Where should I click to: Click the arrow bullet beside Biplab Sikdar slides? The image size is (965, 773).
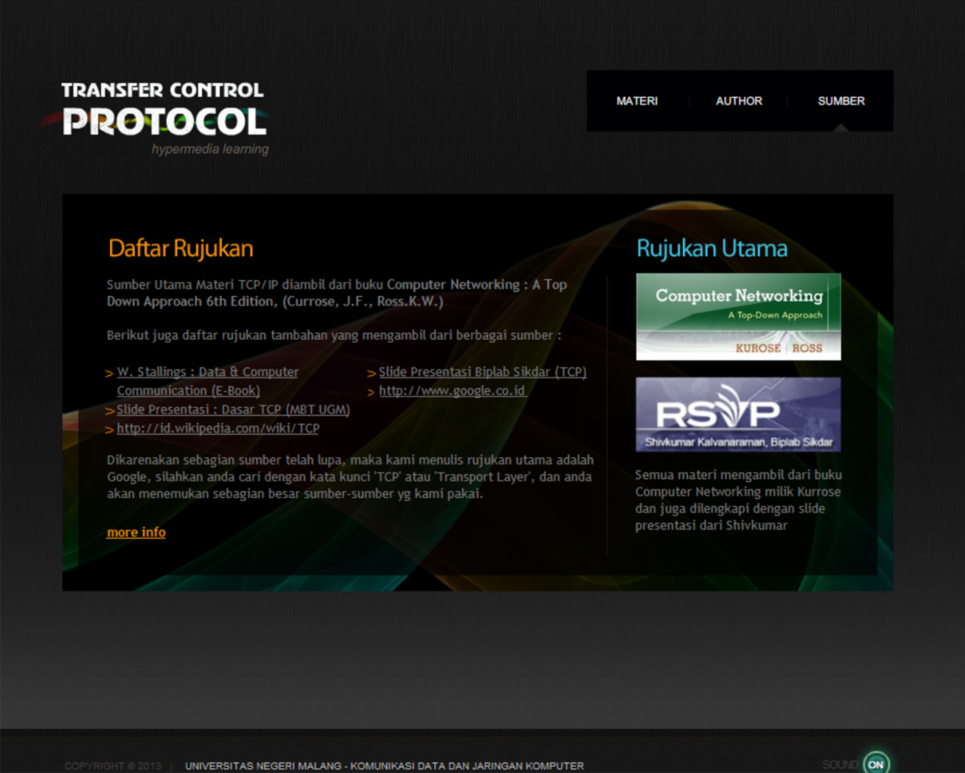371,373
